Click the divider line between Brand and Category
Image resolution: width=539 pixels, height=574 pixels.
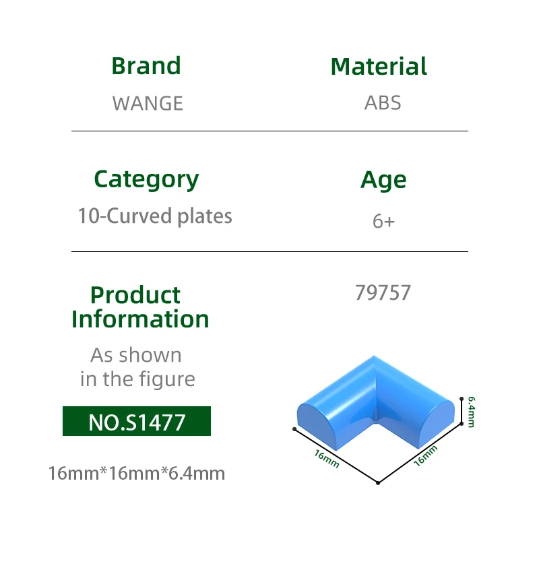pos(269,131)
